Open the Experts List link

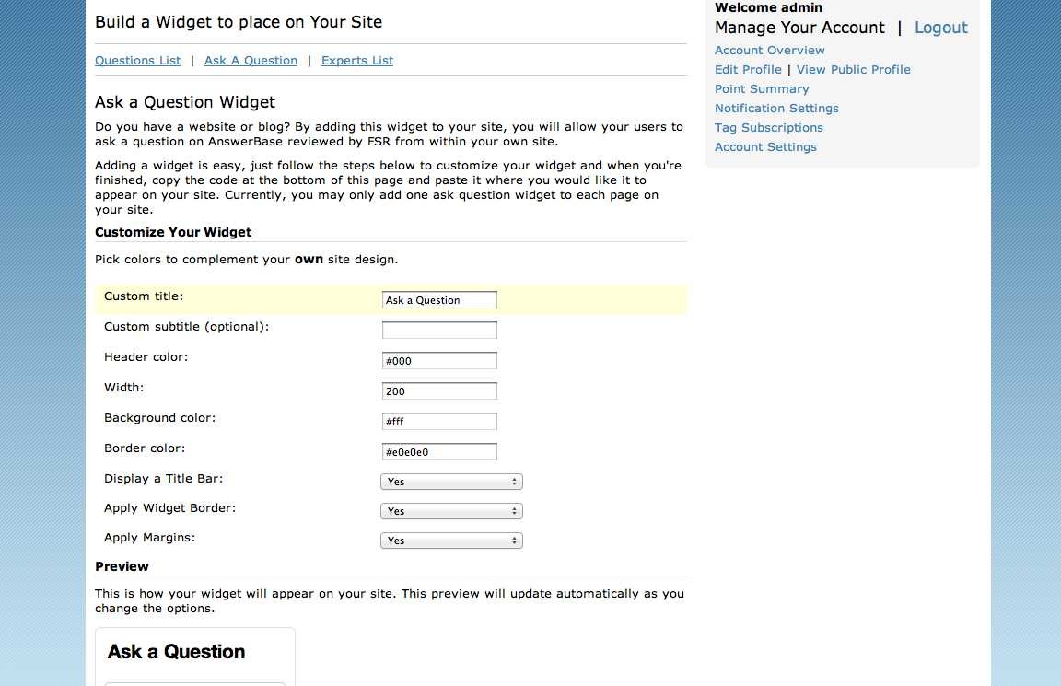356,60
